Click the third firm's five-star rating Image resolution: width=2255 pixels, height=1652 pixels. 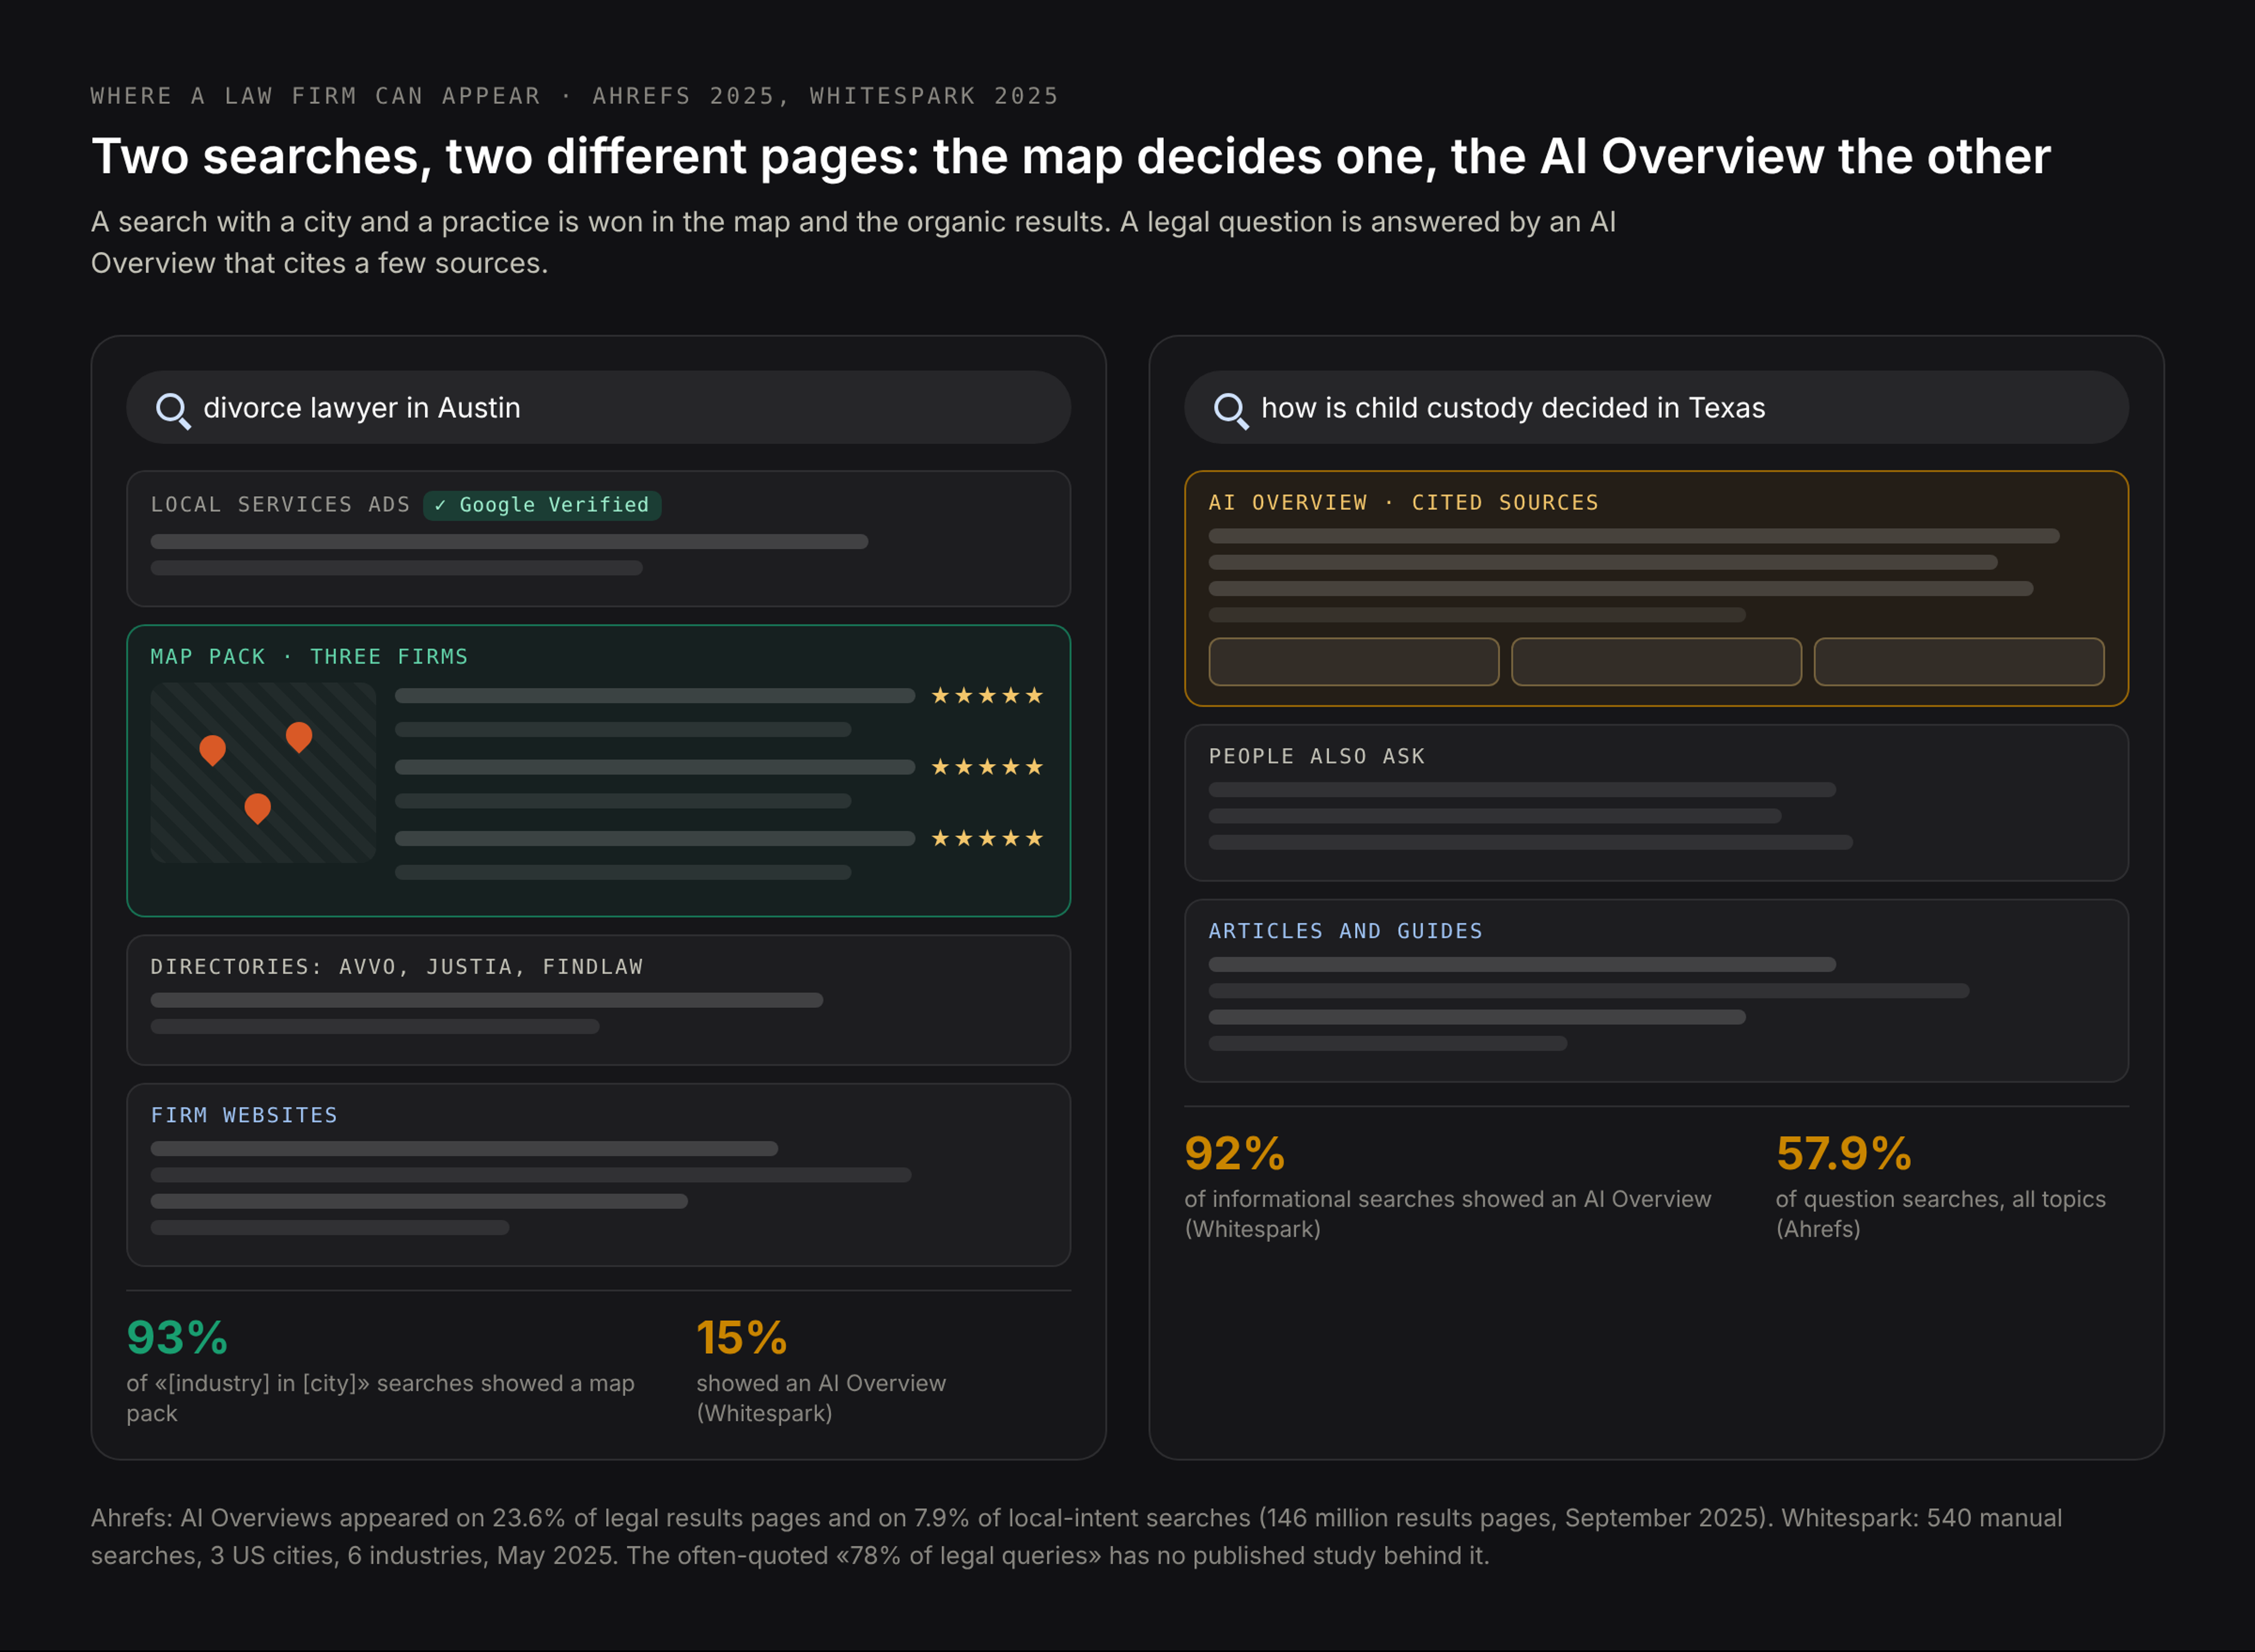pyautogui.click(x=987, y=838)
